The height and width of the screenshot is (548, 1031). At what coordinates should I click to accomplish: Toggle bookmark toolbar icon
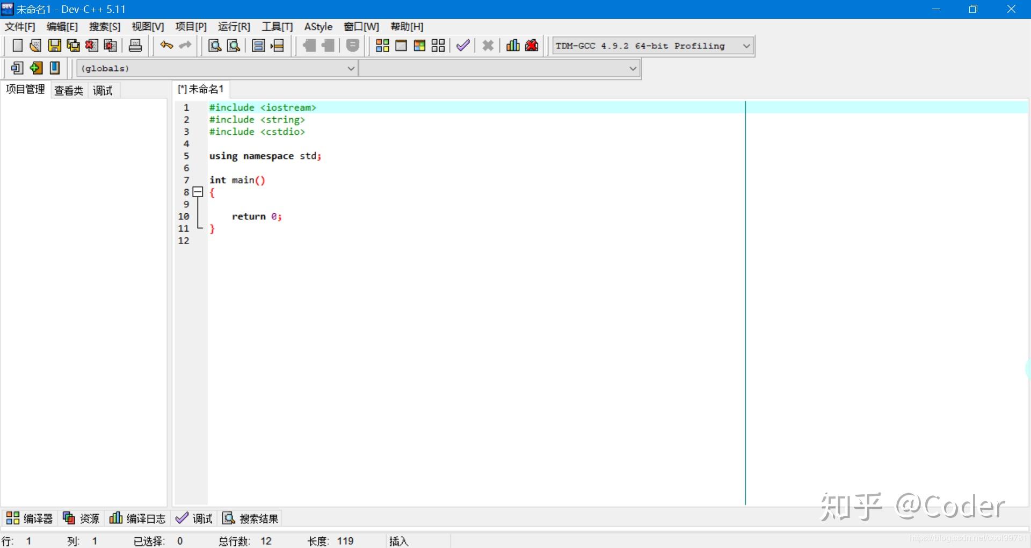coord(352,46)
